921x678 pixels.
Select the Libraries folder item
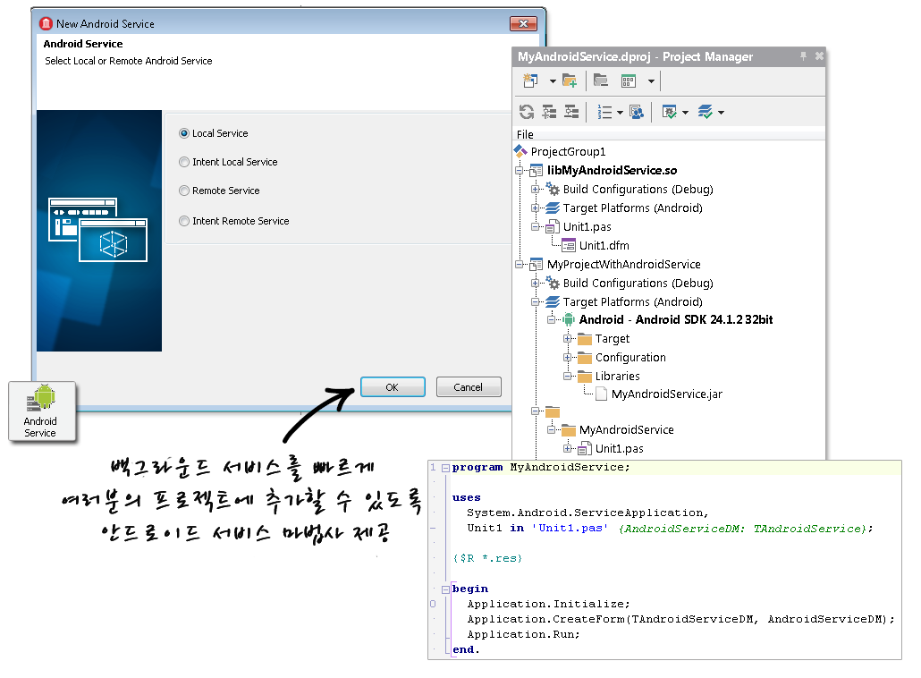click(617, 376)
